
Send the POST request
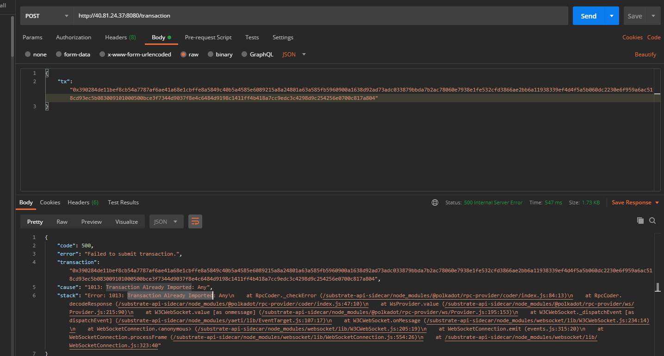588,15
